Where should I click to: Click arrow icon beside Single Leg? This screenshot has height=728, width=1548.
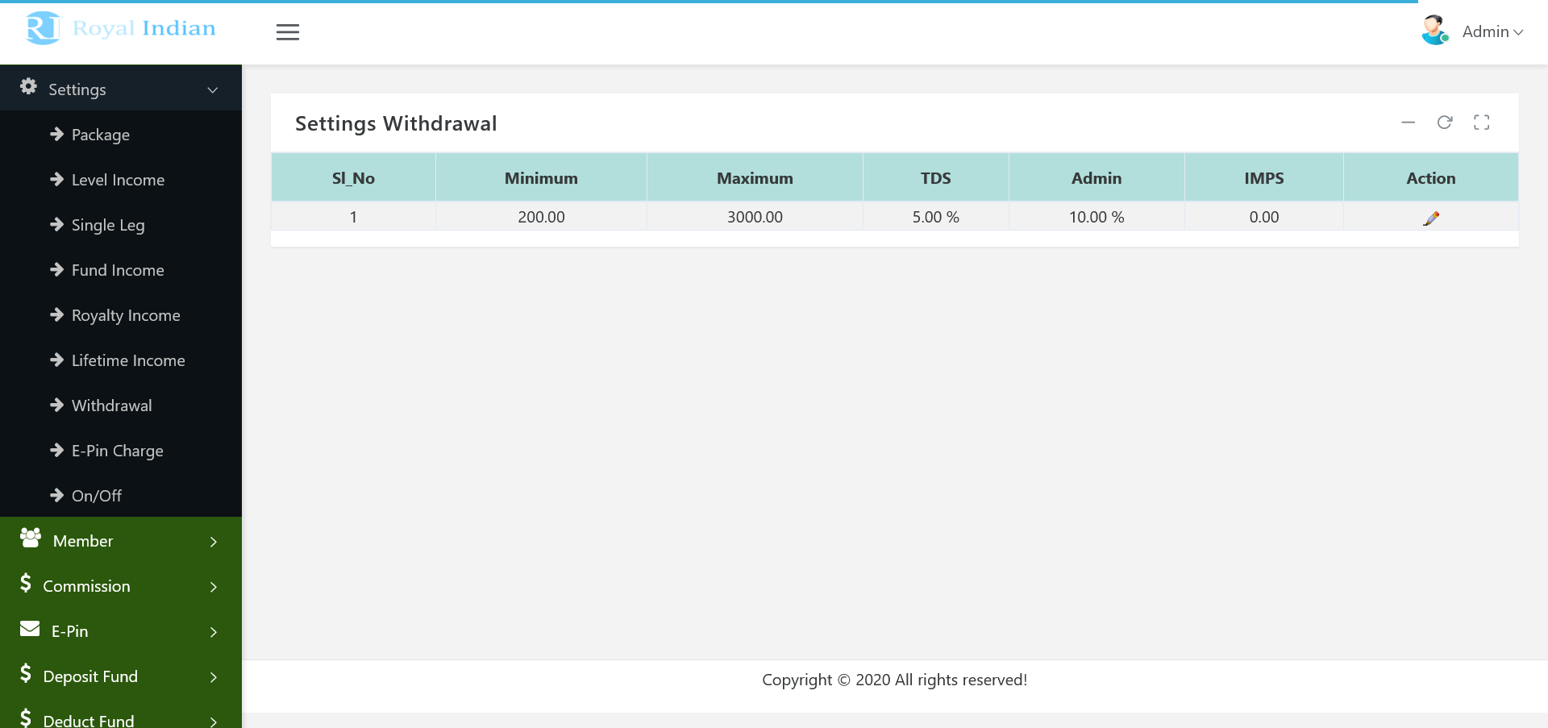click(56, 224)
